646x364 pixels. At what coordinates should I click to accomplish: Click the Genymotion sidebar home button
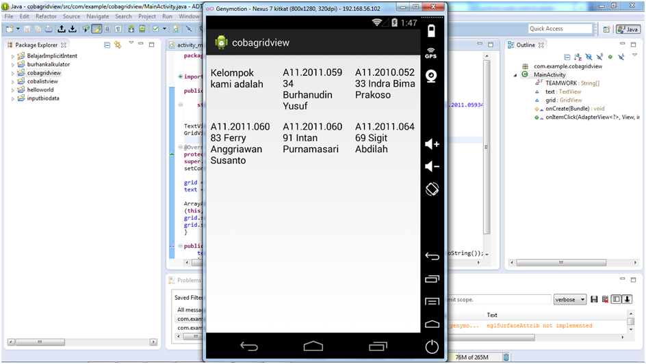(x=432, y=324)
